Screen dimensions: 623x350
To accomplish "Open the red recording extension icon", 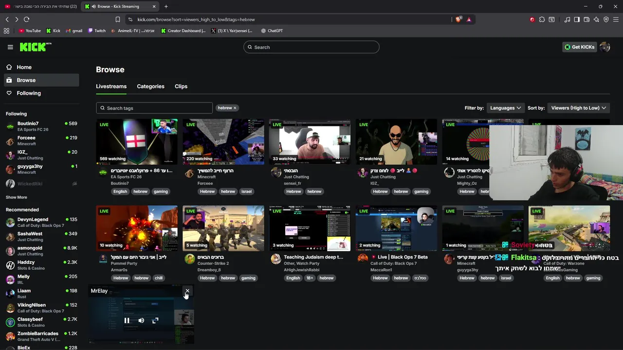I will (532, 19).
